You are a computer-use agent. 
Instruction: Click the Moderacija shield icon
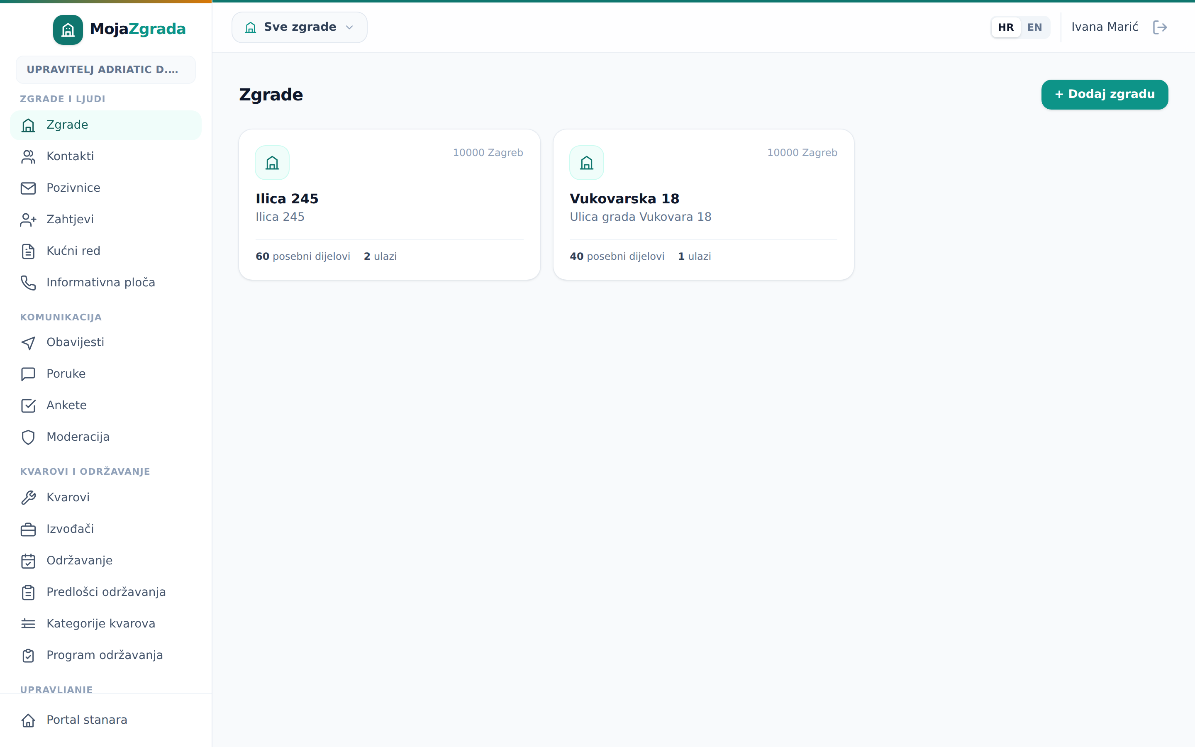pyautogui.click(x=28, y=437)
